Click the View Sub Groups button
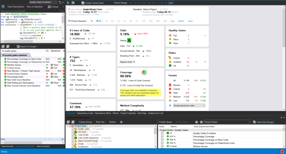This screenshot has width=286, height=154. 263,122
